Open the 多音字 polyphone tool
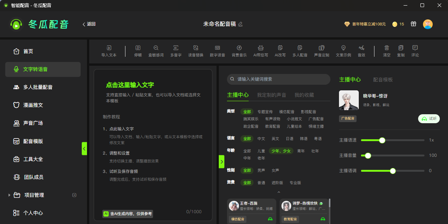This screenshot has height=224, width=448. 175,48
